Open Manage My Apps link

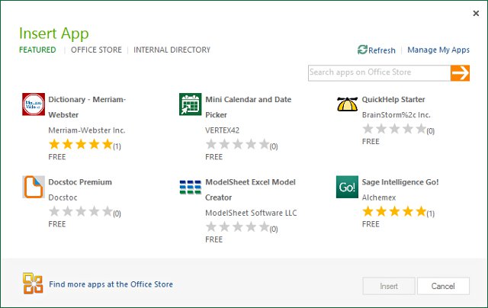pos(438,50)
